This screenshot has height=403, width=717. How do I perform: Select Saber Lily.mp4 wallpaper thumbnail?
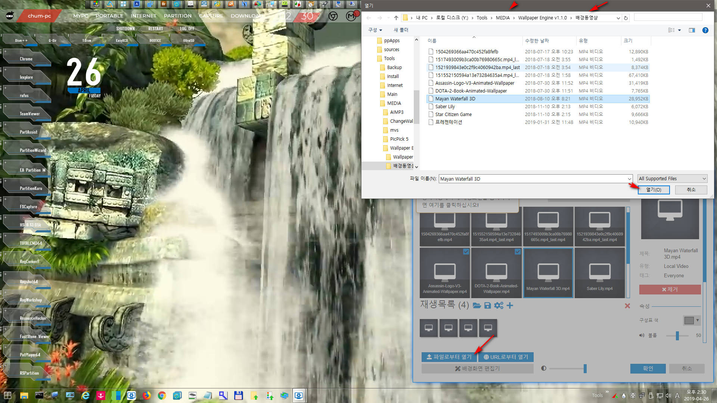pos(599,273)
